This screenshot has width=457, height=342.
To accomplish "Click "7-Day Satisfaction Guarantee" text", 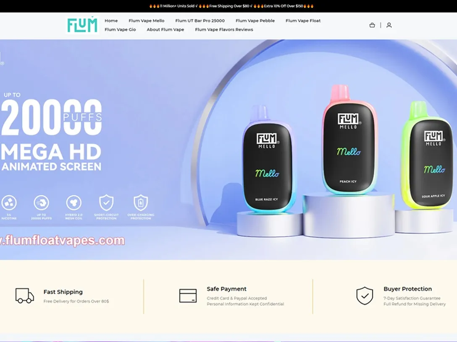I will point(412,298).
